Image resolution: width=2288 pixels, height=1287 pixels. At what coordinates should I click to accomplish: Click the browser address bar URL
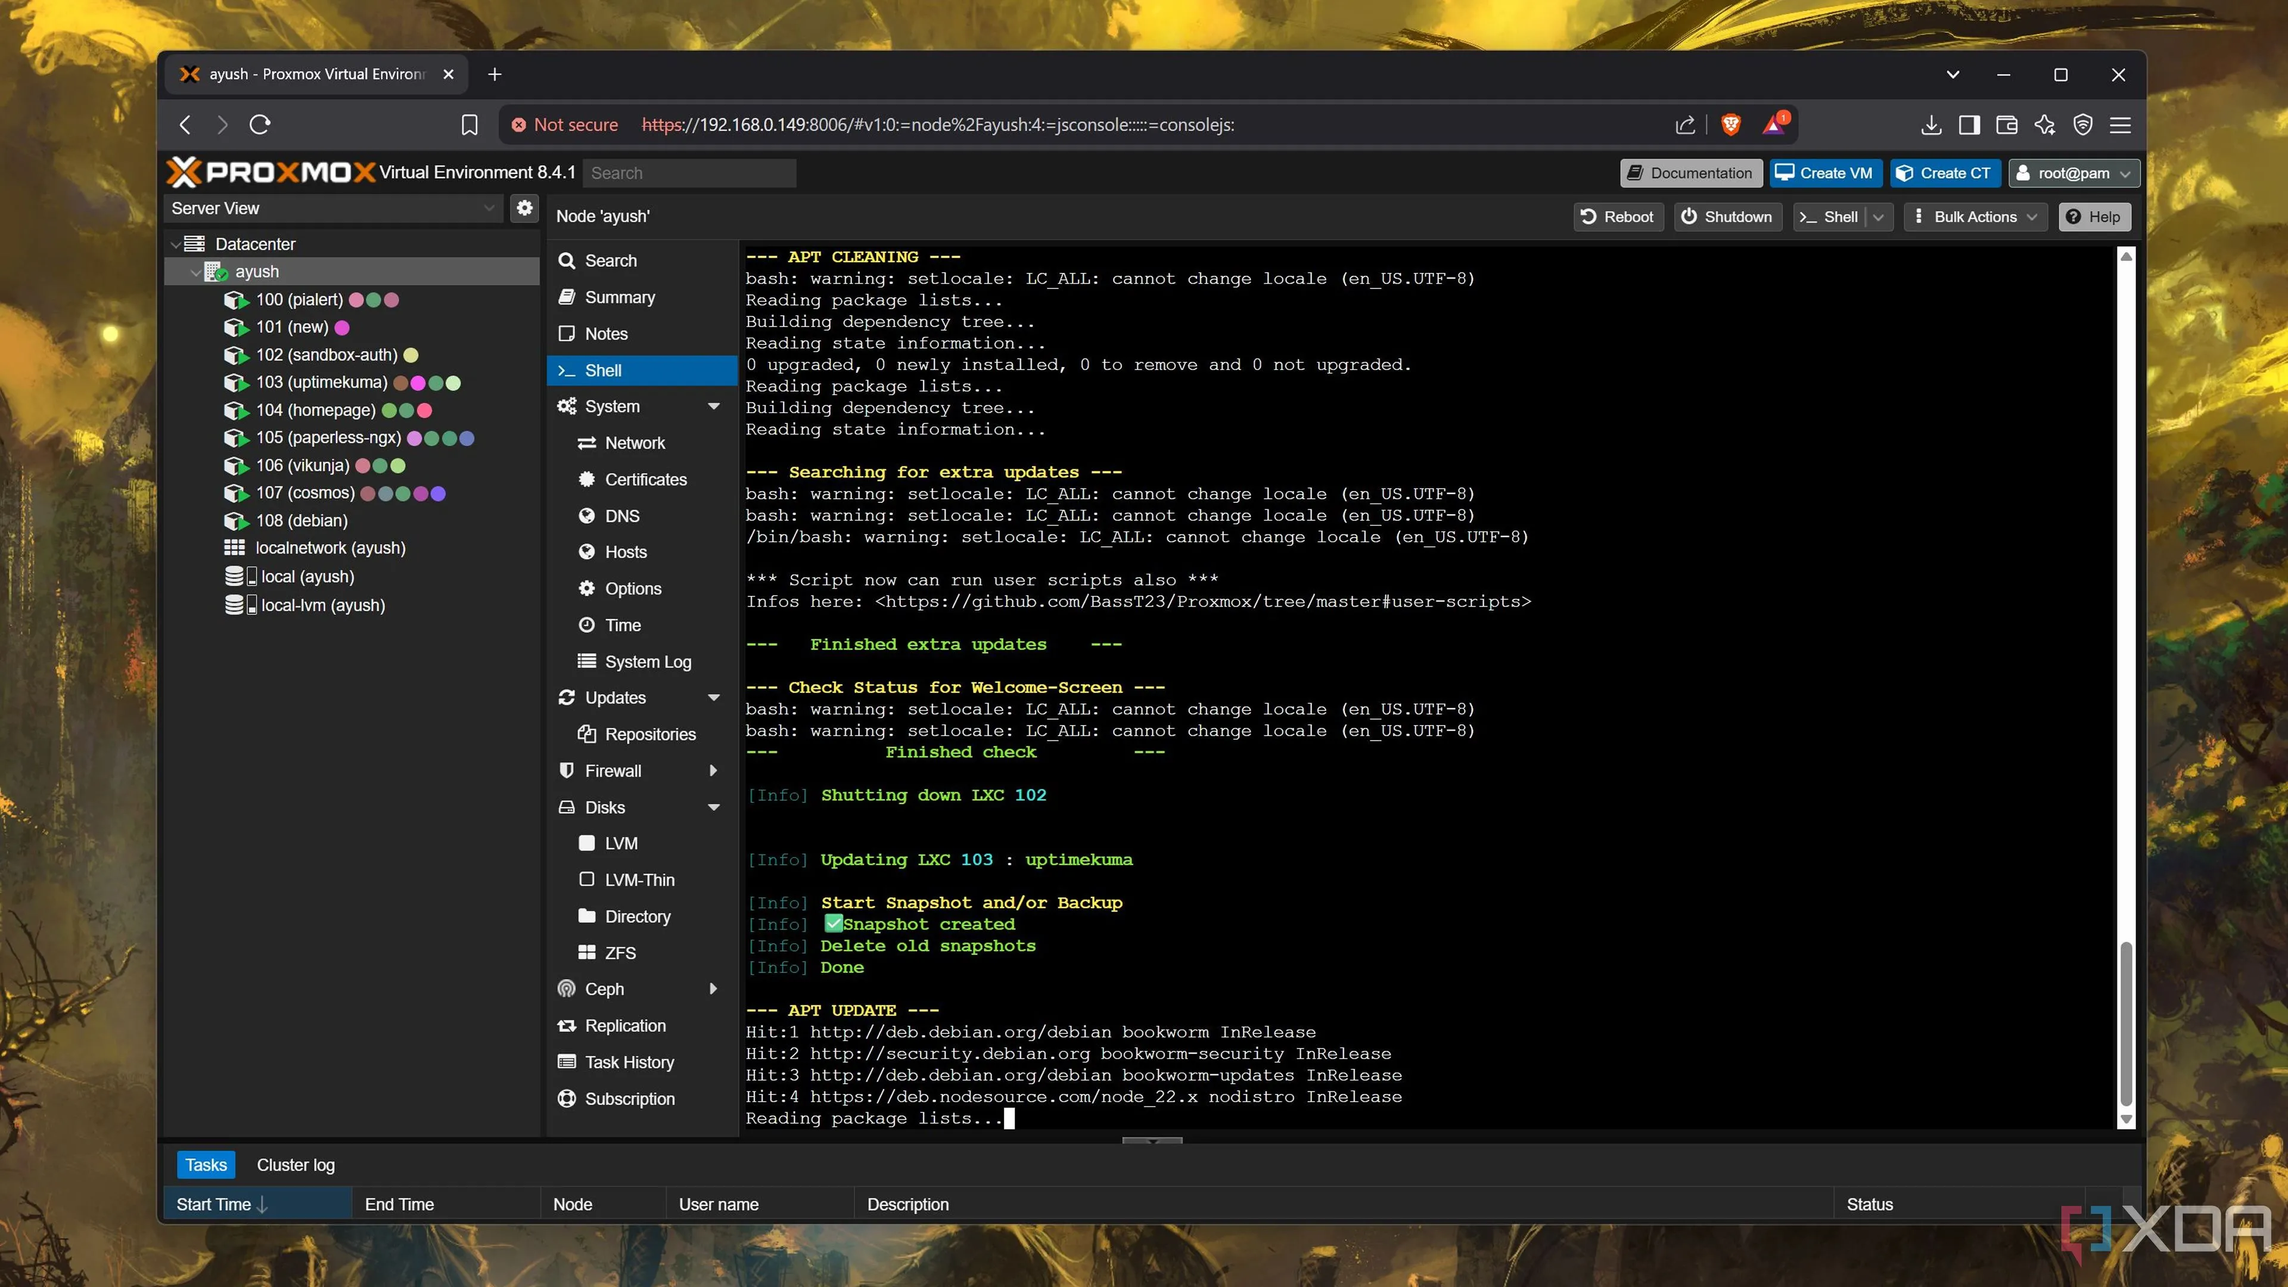click(938, 125)
